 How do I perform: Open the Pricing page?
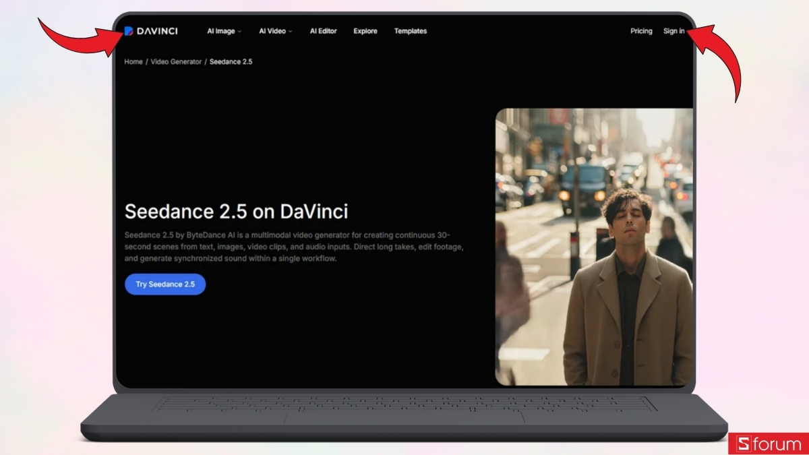[641, 31]
